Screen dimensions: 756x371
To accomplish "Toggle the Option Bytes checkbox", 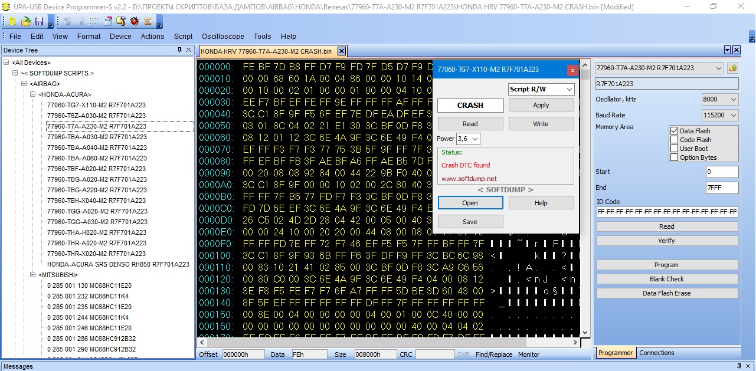I will tap(674, 157).
